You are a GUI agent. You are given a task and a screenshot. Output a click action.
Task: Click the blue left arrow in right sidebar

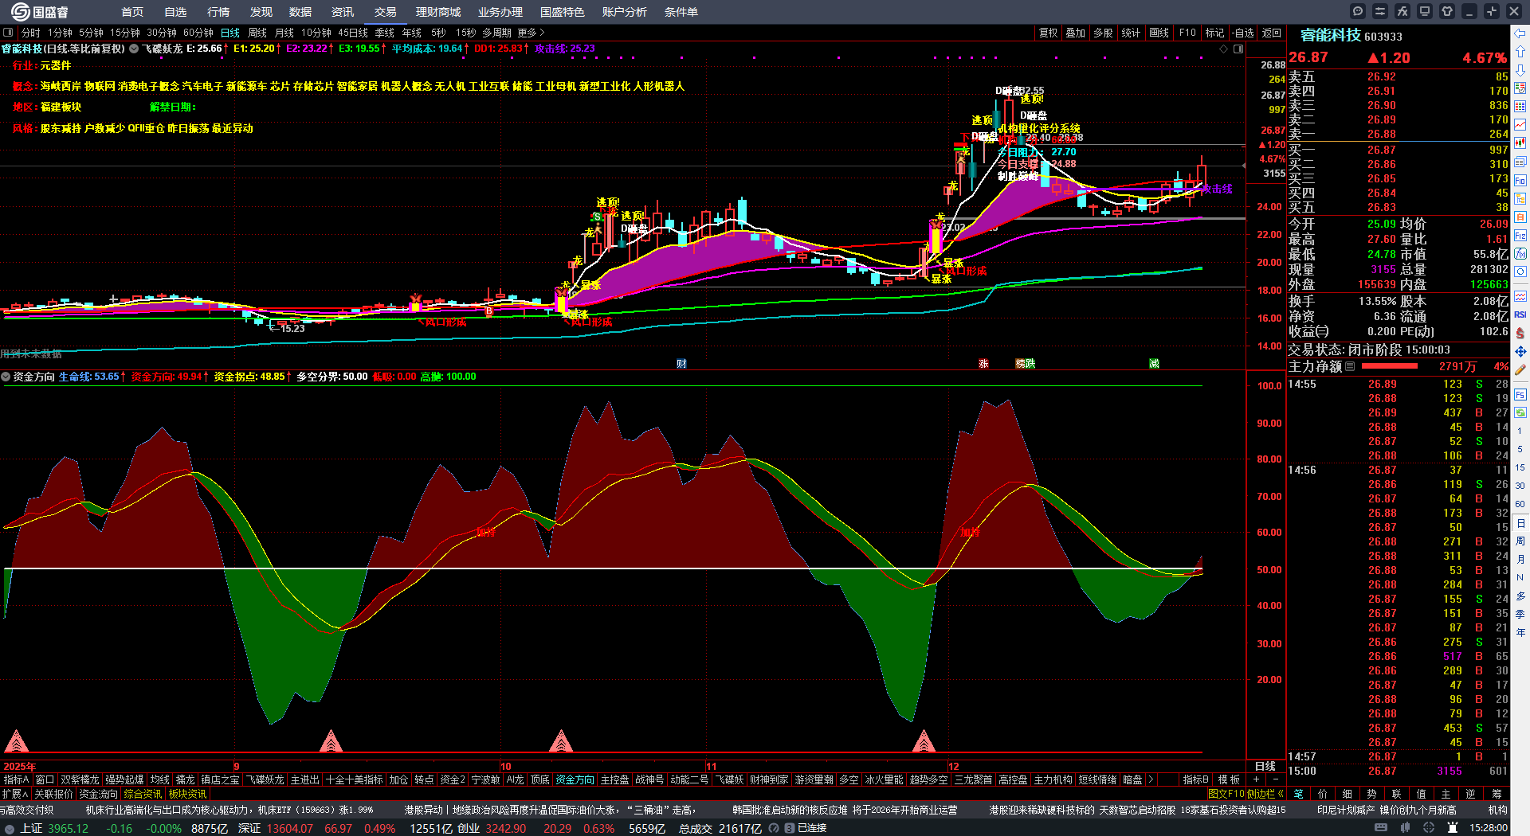click(1520, 33)
